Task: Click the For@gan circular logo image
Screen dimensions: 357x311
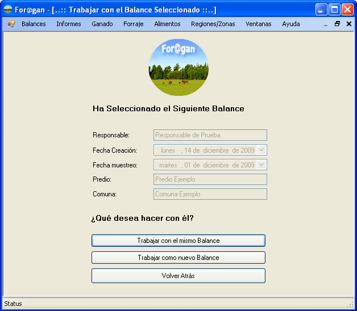Action: point(178,67)
